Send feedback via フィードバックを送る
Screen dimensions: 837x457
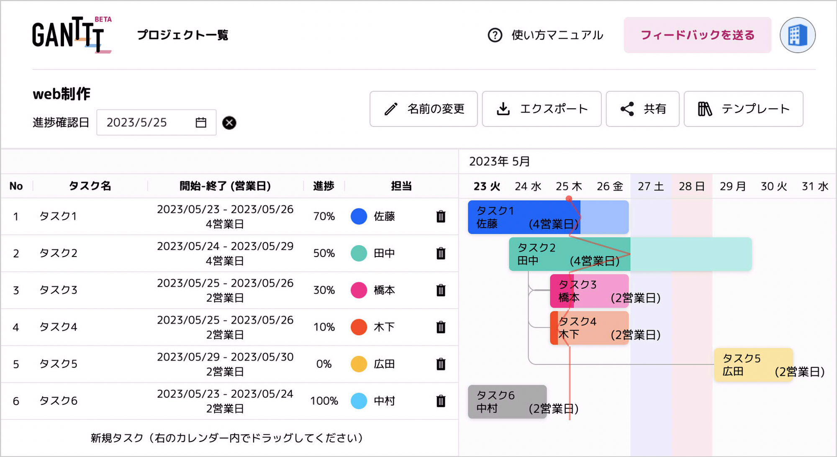(x=698, y=35)
